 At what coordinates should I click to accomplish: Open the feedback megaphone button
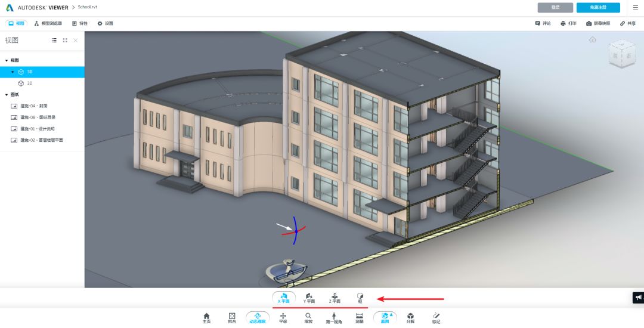pos(638,297)
